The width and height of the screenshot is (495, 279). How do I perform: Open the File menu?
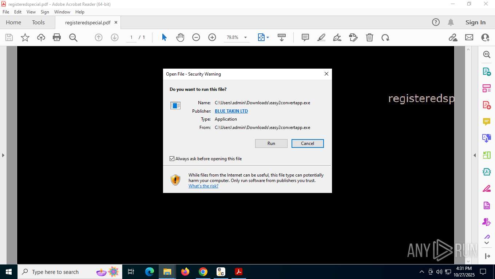coord(6,12)
